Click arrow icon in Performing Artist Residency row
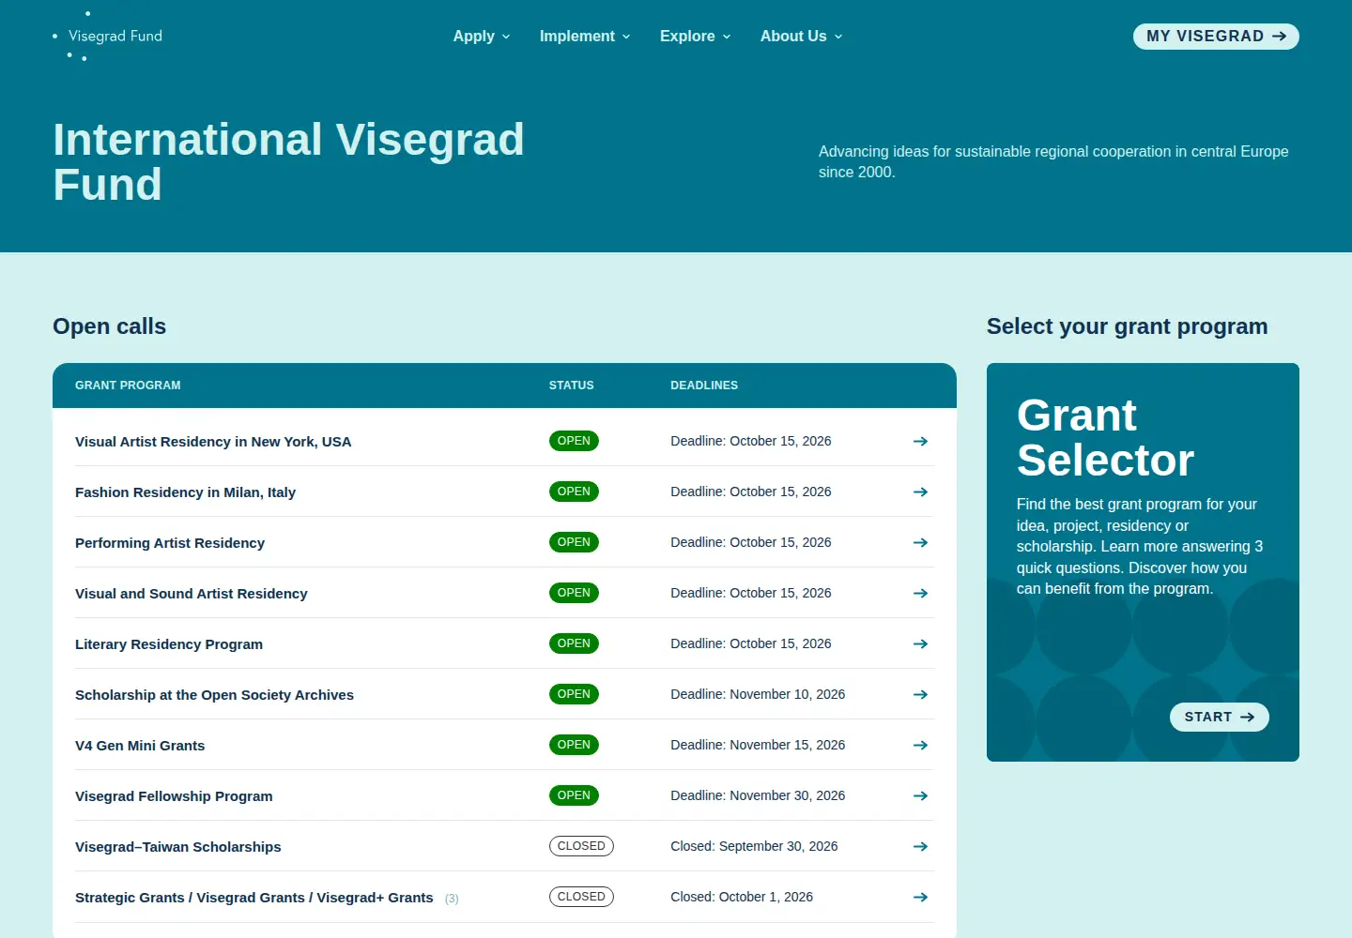The image size is (1352, 938). pyautogui.click(x=920, y=542)
